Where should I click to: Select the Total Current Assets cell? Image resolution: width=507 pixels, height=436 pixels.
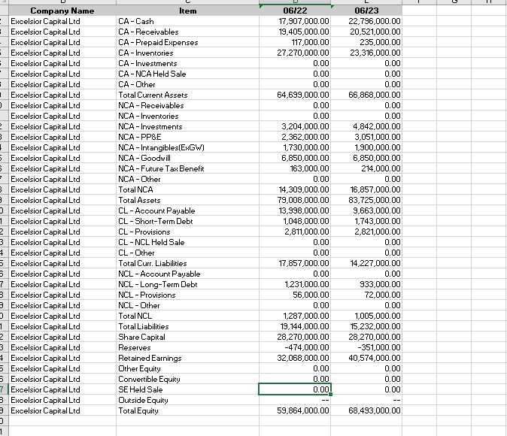[187, 95]
